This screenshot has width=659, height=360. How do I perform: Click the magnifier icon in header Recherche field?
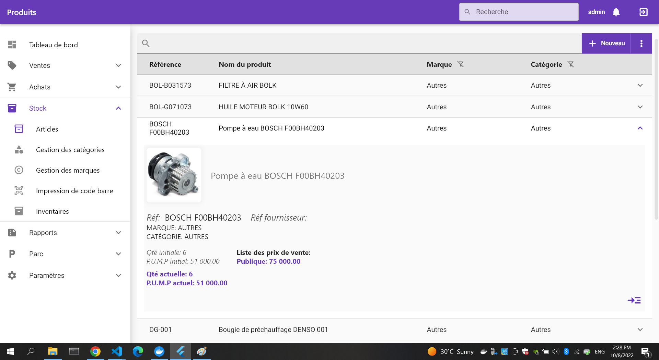467,12
